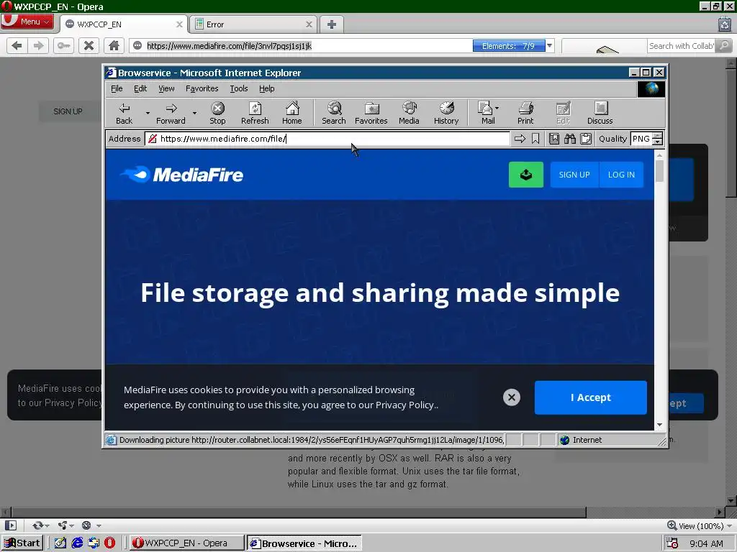This screenshot has width=737, height=552.
Task: Click the Forward arrow in Browservice toolbar
Action: (171, 114)
